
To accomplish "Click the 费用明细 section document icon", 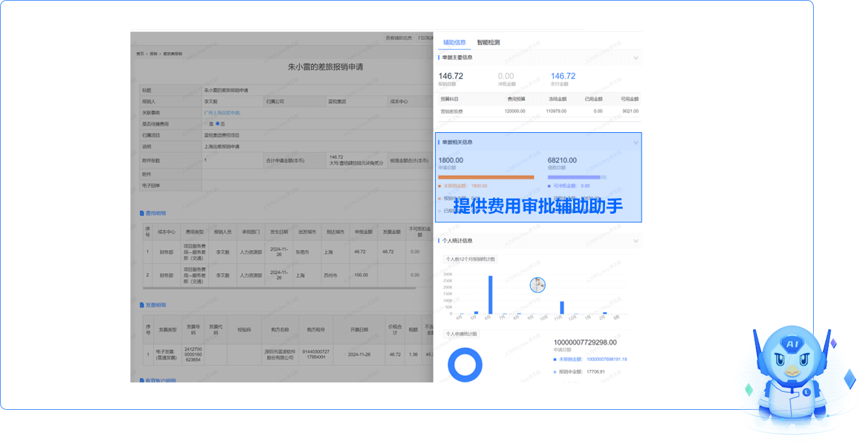I will pyautogui.click(x=141, y=214).
